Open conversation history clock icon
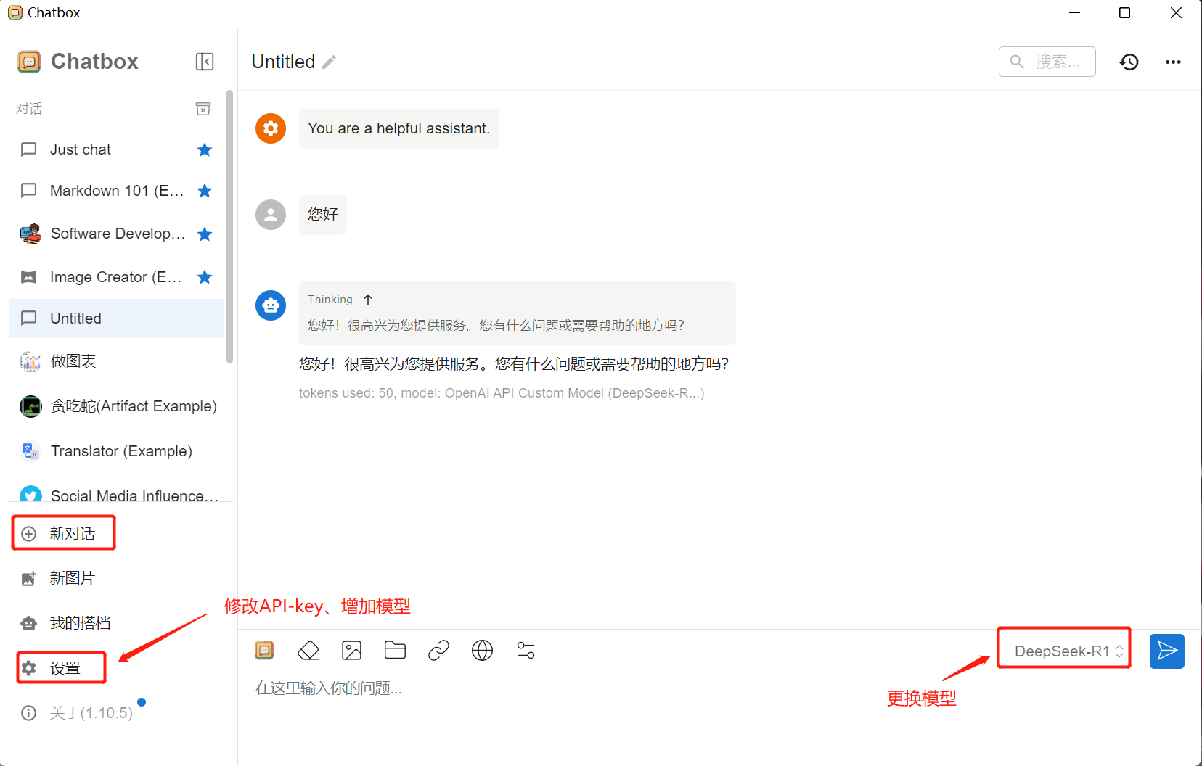1202x766 pixels. [x=1129, y=62]
